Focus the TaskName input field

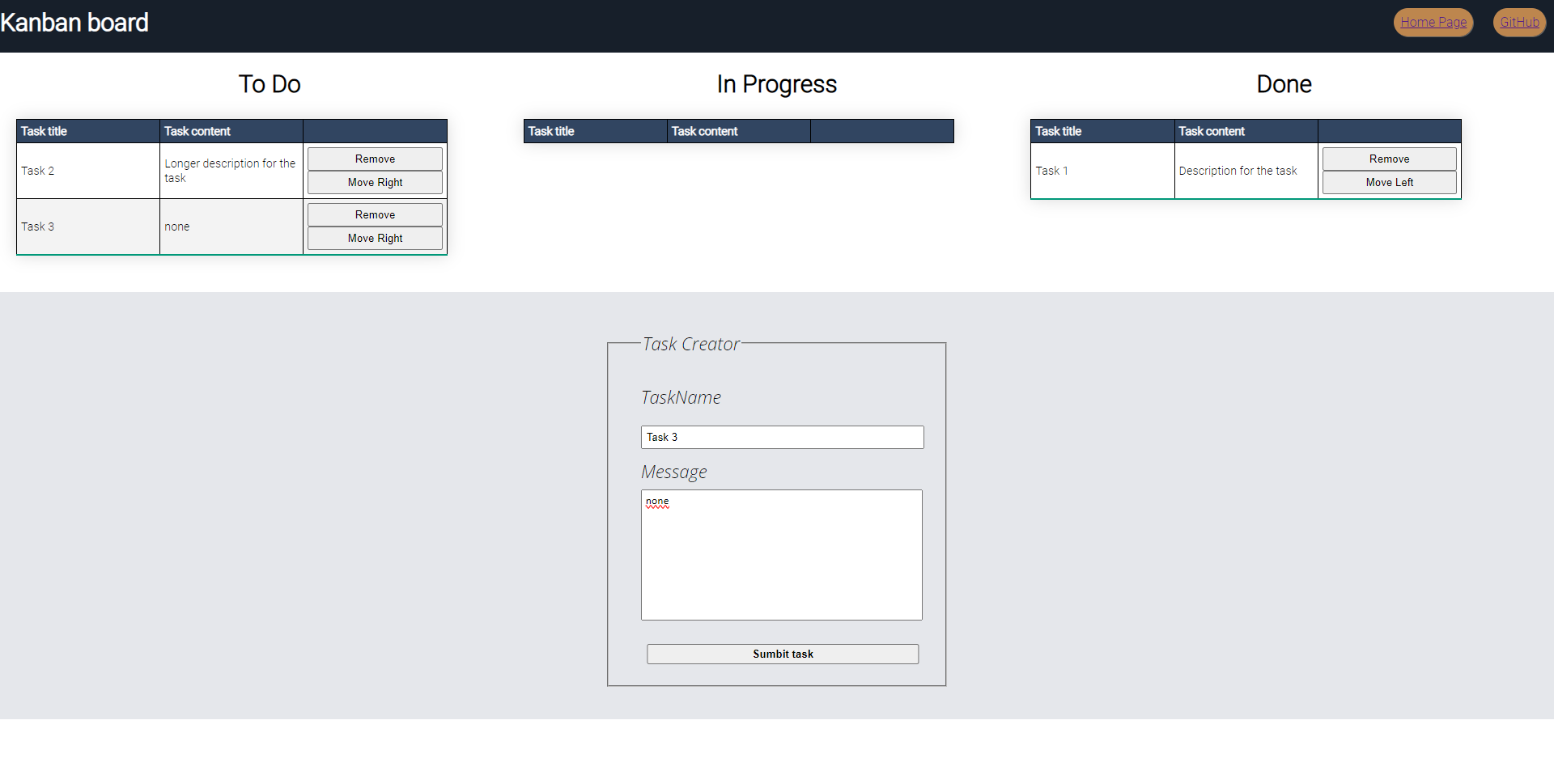tap(783, 437)
